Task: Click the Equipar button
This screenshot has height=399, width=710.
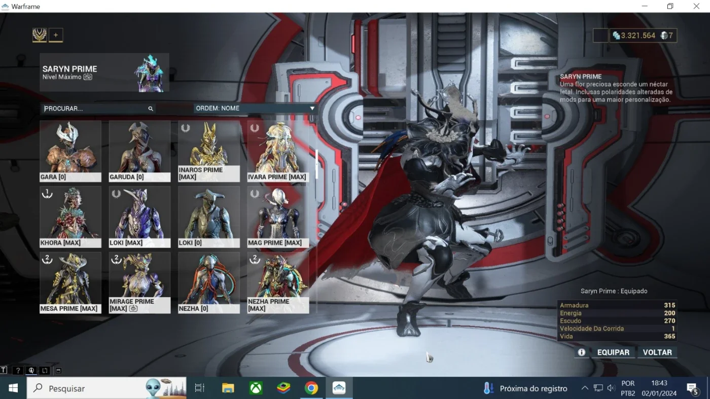Action: (x=613, y=352)
